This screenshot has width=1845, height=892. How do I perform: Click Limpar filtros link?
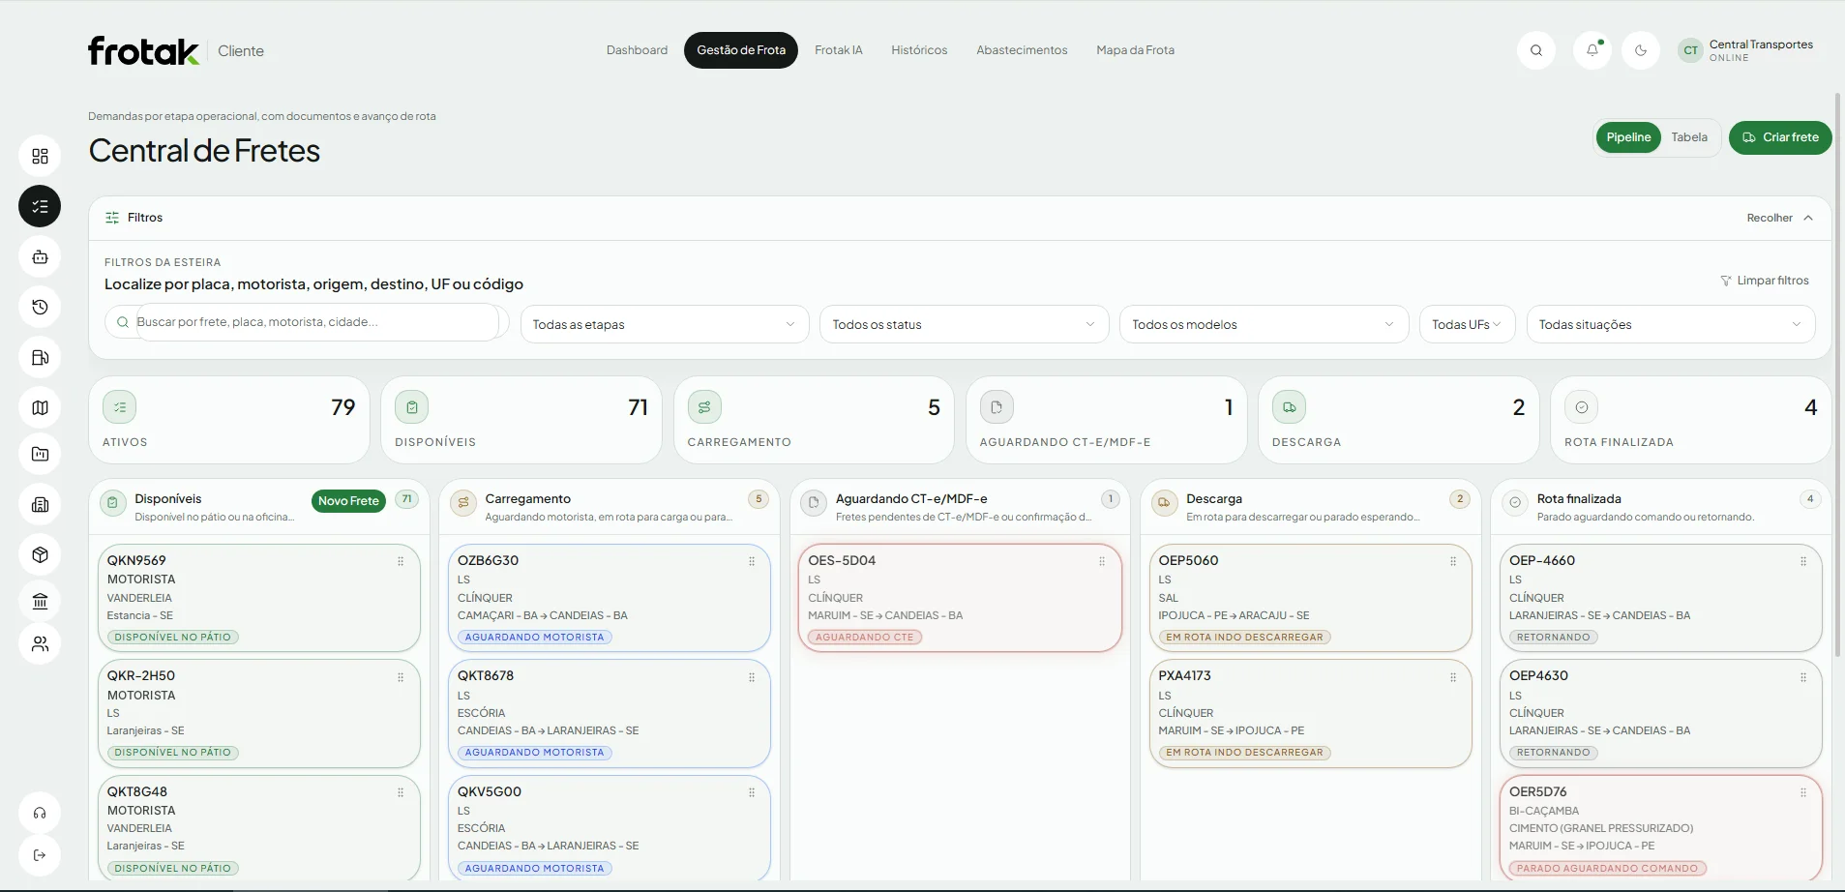point(1765,281)
